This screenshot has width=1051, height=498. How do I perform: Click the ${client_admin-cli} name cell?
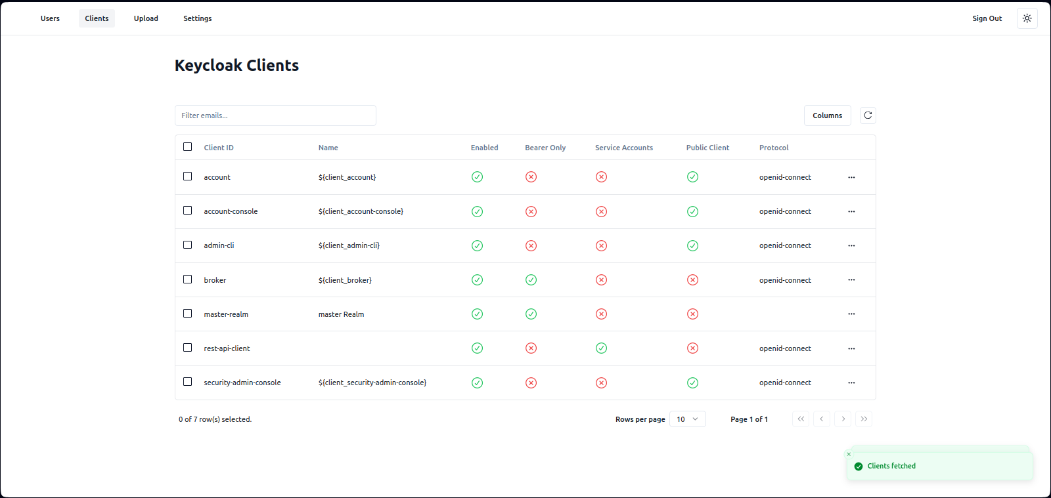[x=349, y=245]
